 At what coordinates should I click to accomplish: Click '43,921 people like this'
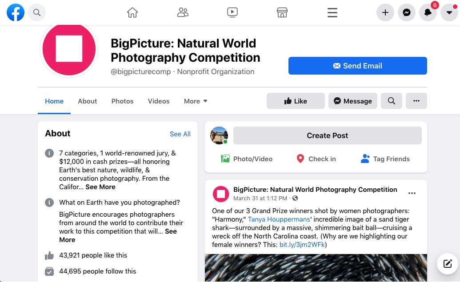tap(93, 255)
